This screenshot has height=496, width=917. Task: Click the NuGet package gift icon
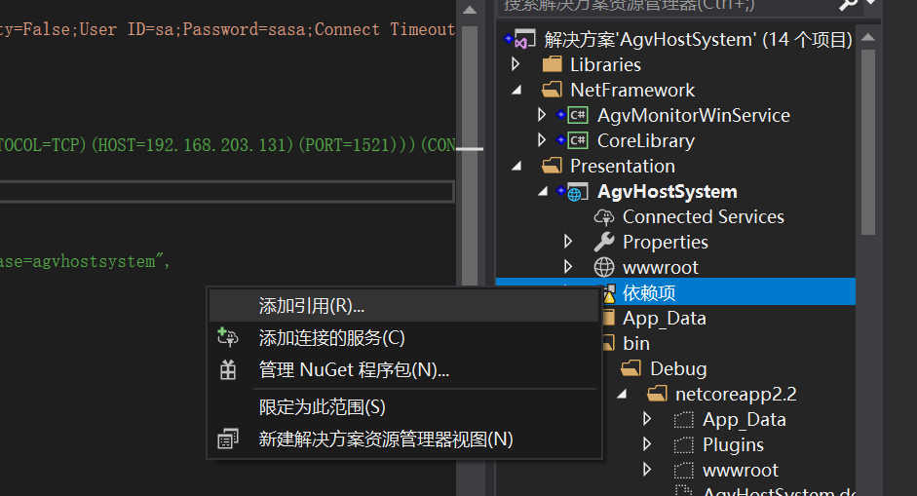click(227, 369)
